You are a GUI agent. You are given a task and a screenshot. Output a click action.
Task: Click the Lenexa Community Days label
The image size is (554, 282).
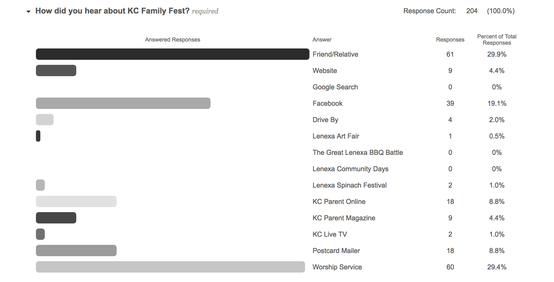tap(350, 169)
